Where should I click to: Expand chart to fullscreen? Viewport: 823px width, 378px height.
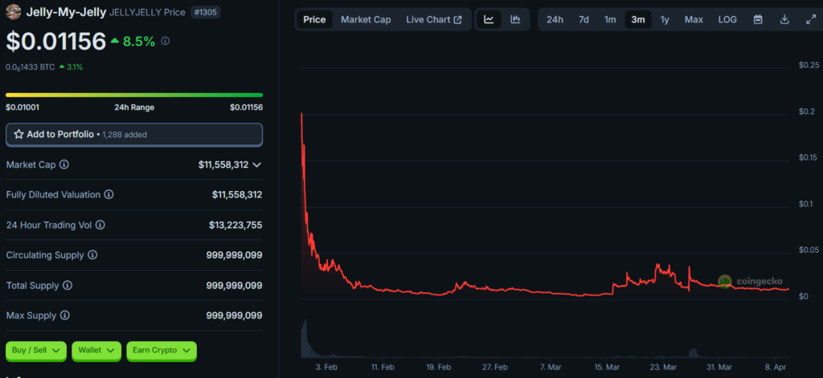[x=810, y=19]
